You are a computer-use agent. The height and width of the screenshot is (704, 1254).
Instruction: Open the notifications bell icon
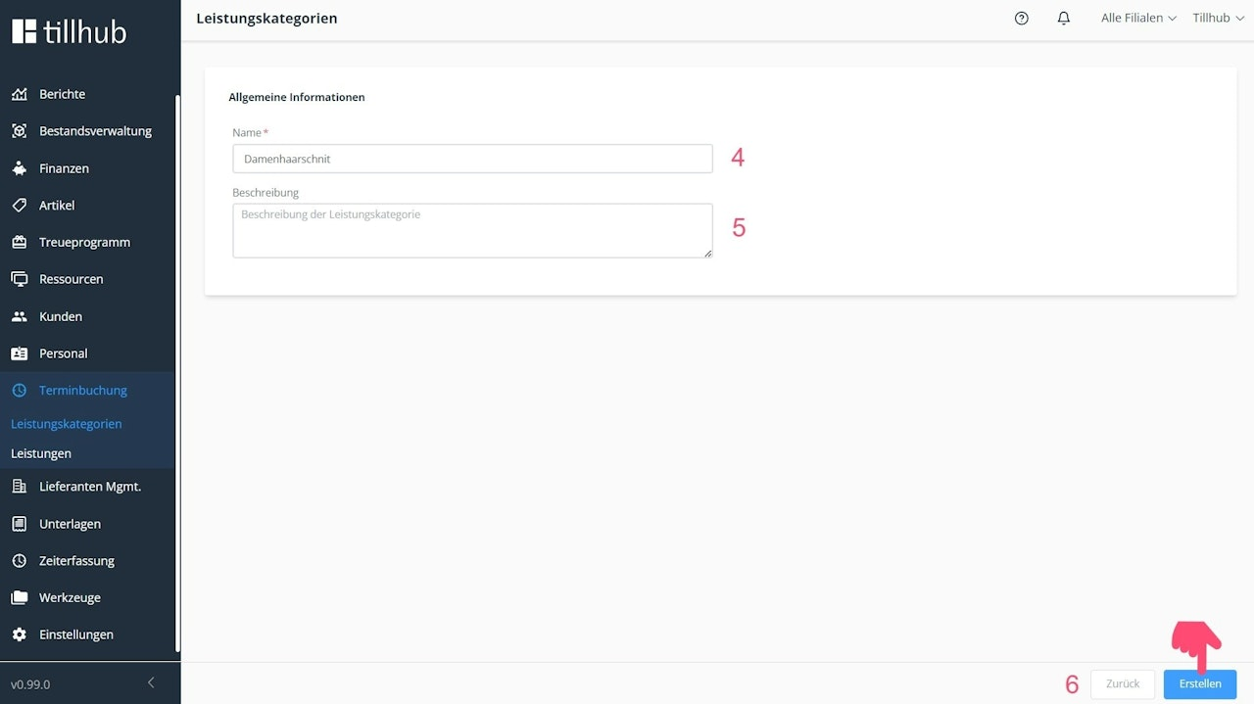1064,18
